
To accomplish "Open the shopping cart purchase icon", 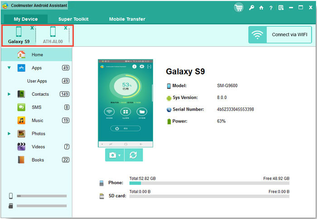I will (x=239, y=8).
